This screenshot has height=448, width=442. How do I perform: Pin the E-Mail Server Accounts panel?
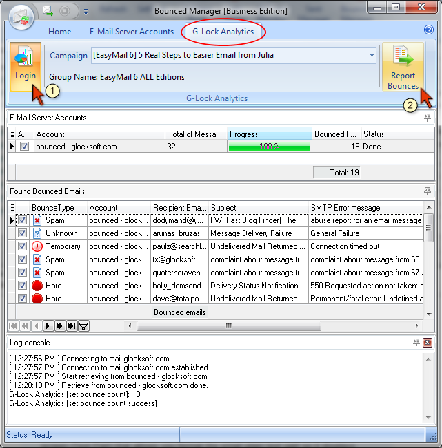coord(427,118)
